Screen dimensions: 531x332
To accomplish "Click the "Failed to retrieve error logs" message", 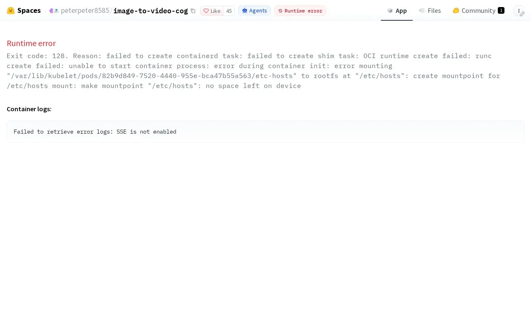I will [95, 132].
